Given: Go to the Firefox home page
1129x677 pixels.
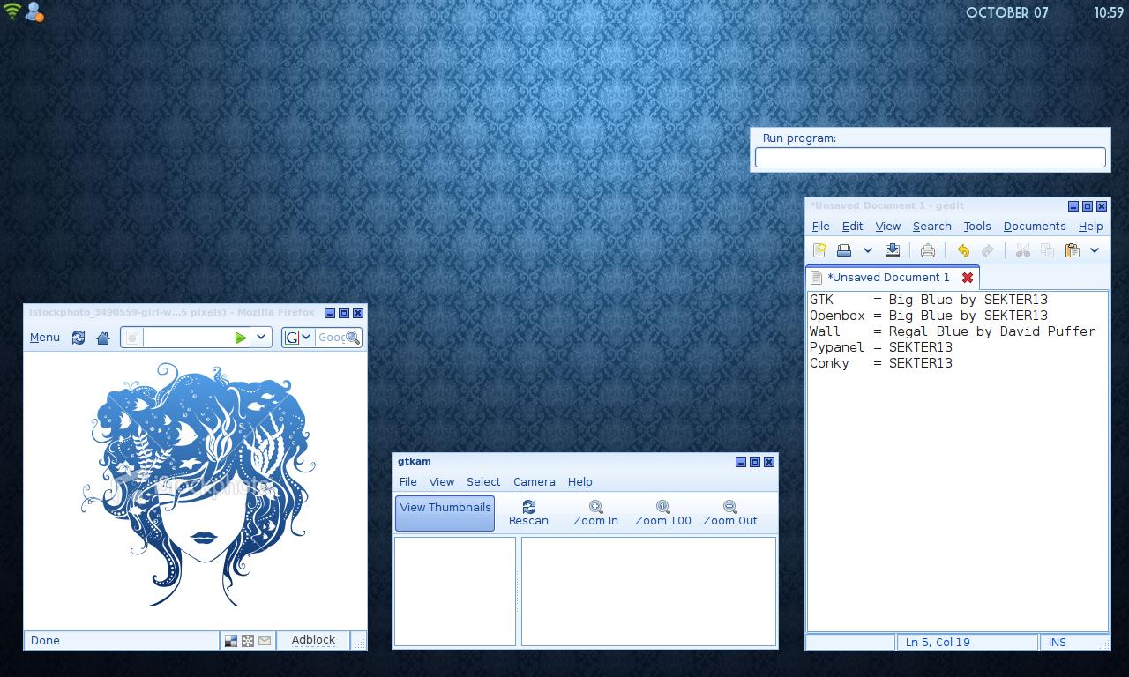Looking at the screenshot, I should (x=103, y=338).
